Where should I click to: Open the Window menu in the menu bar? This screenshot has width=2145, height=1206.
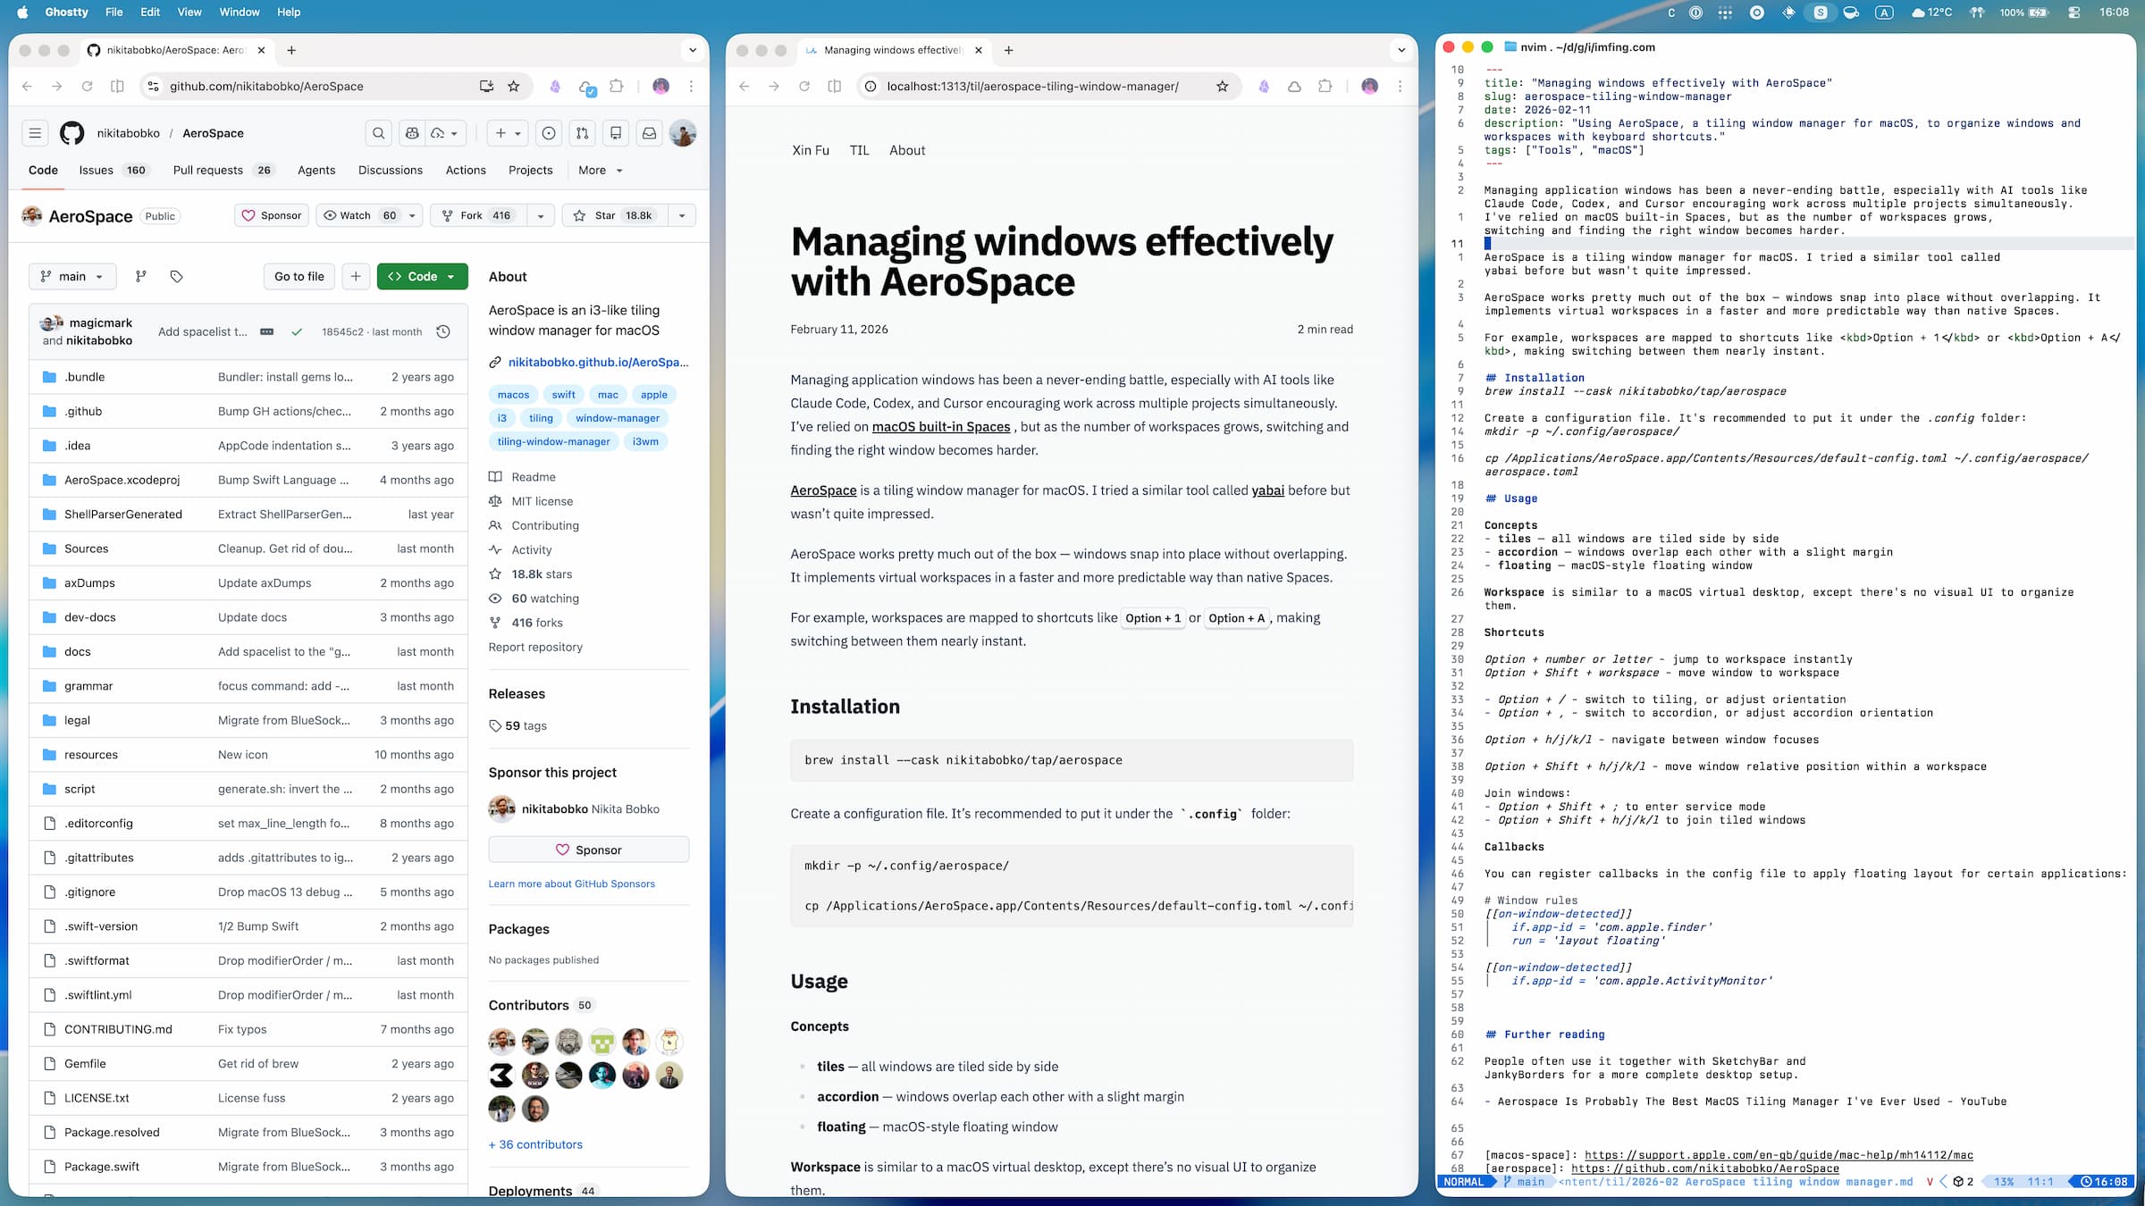[x=239, y=12]
